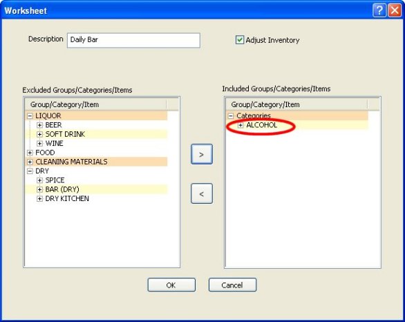Image resolution: width=405 pixels, height=322 pixels.
Task: Expand the ALCOHOL category in included list
Action: (241, 125)
